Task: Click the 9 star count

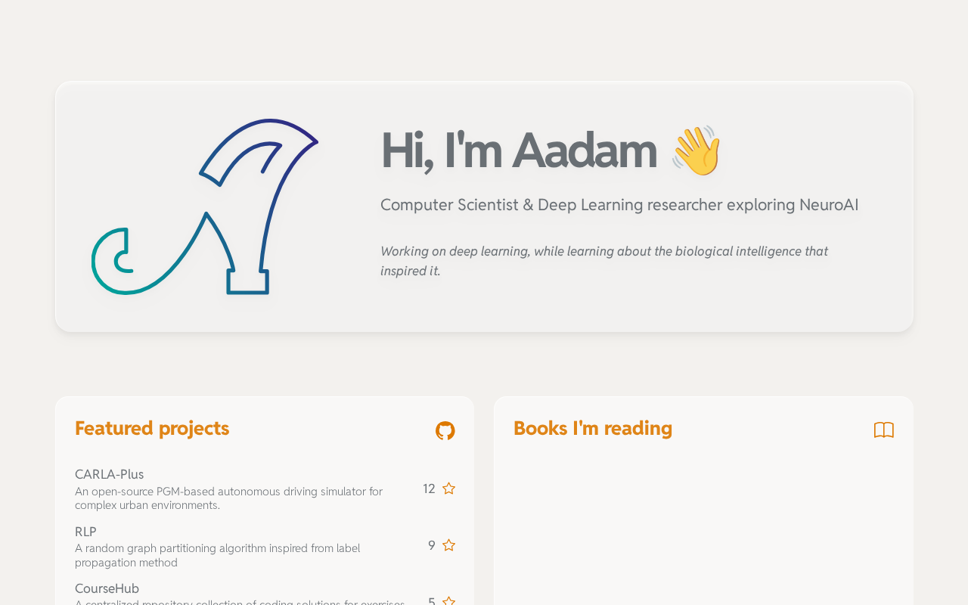Action: point(431,545)
